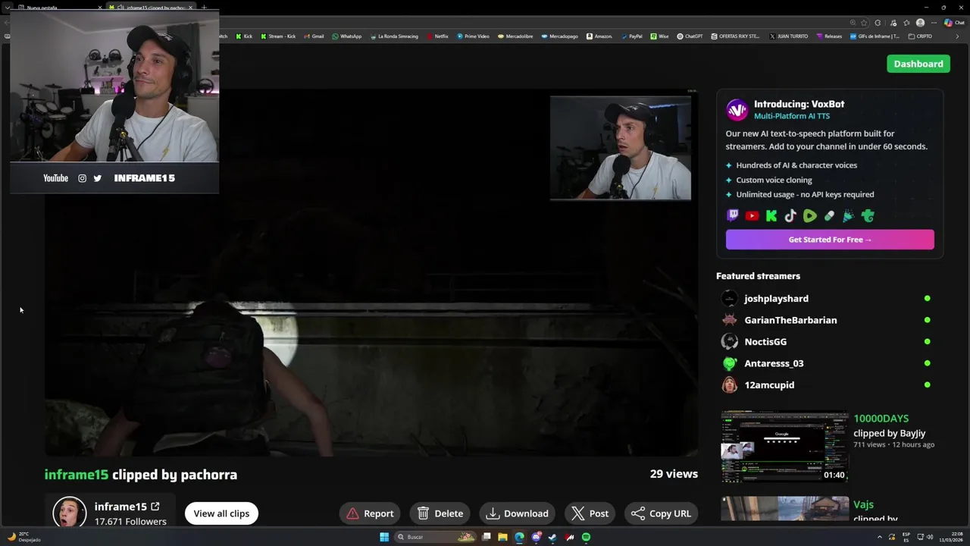
Task: Open the Mercadopago bookmark
Action: (x=560, y=36)
